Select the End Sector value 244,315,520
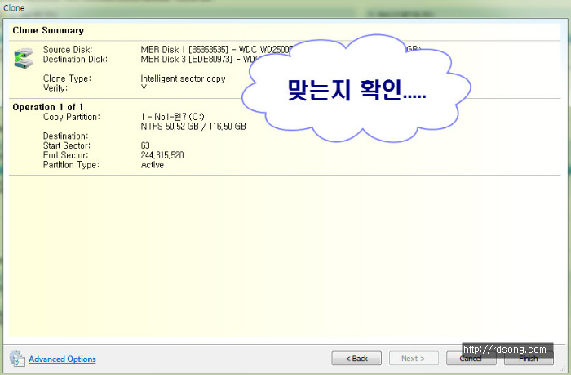This screenshot has width=571, height=375. point(162,155)
